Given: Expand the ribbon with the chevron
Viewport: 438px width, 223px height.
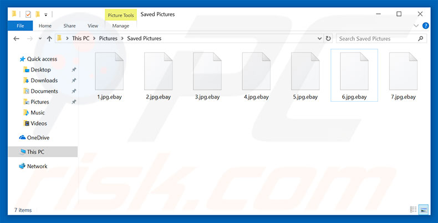Looking at the screenshot, I should pos(416,26).
